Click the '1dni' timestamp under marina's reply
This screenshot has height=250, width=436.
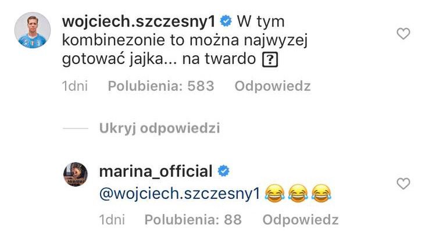coord(111,220)
